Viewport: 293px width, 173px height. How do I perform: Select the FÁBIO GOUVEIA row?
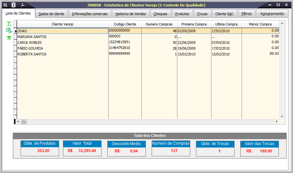tap(148, 48)
